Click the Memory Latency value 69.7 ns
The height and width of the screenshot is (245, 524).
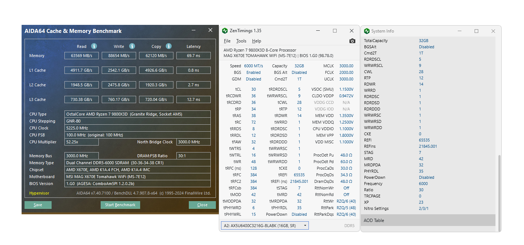pos(194,56)
